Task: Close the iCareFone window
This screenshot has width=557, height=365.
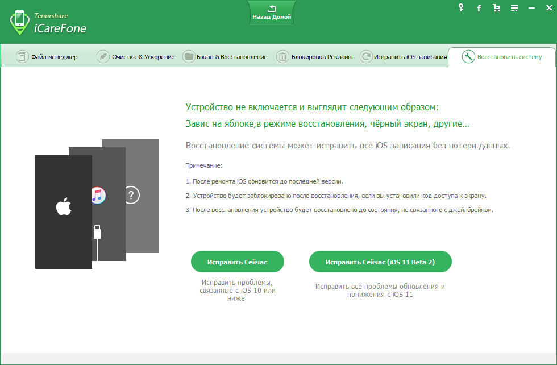Action: (x=549, y=8)
